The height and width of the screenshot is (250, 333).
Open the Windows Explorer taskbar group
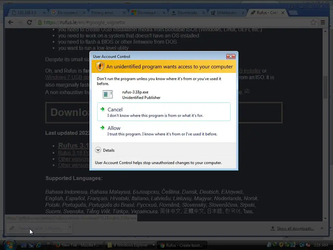(x=130, y=245)
